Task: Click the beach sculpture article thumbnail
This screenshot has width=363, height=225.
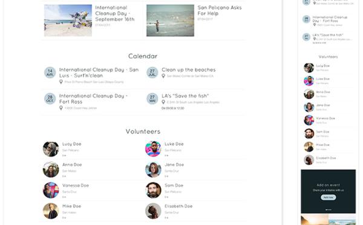Action: point(68,21)
